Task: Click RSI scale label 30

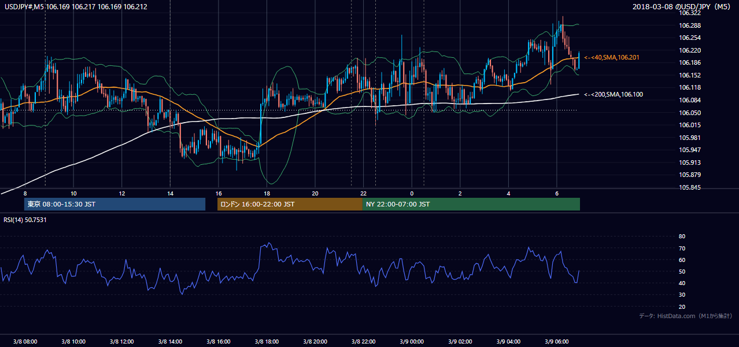Action: point(682,295)
